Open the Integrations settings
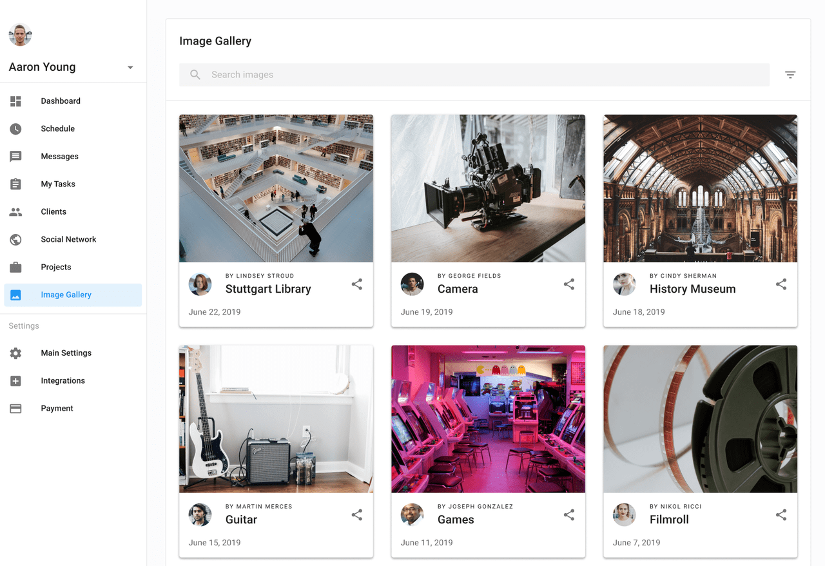 click(x=73, y=381)
